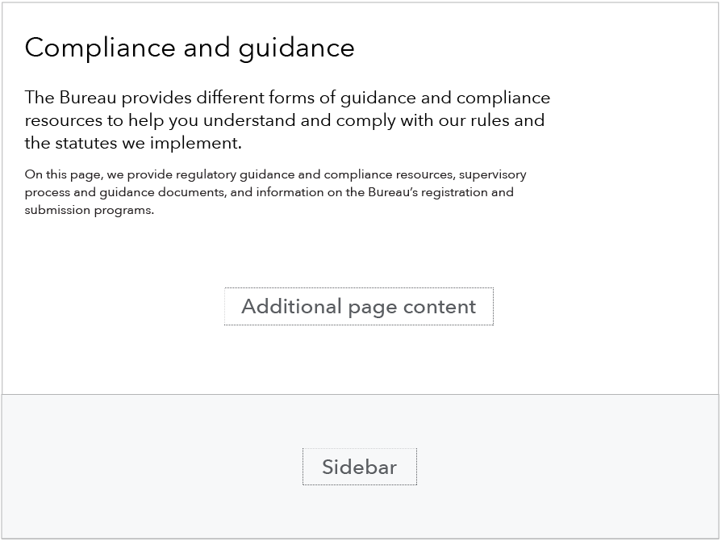Click the word "Compliance" in the heading
722x541 pixels.
(x=100, y=48)
